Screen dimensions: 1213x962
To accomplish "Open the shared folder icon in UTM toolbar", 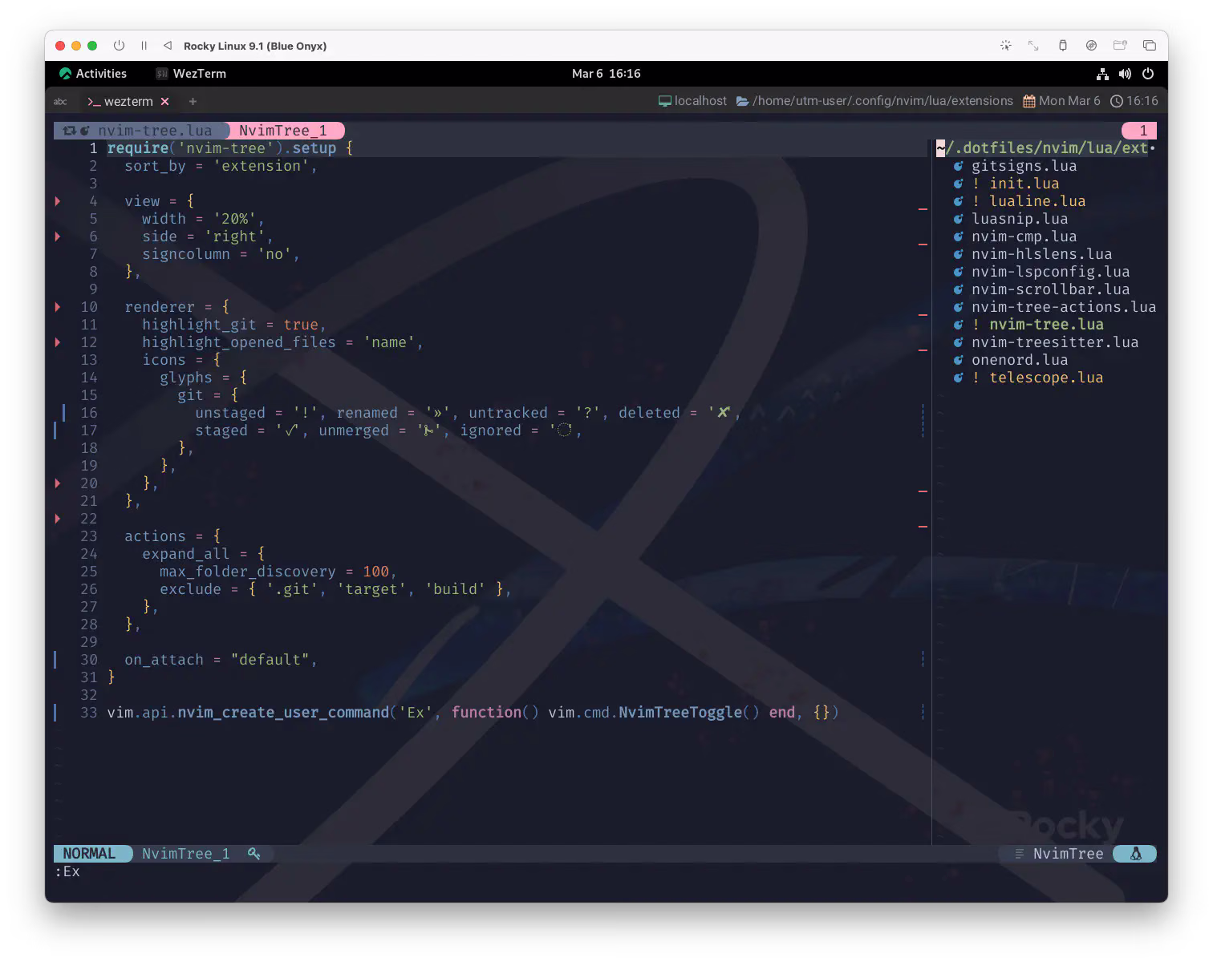I will tap(1120, 46).
